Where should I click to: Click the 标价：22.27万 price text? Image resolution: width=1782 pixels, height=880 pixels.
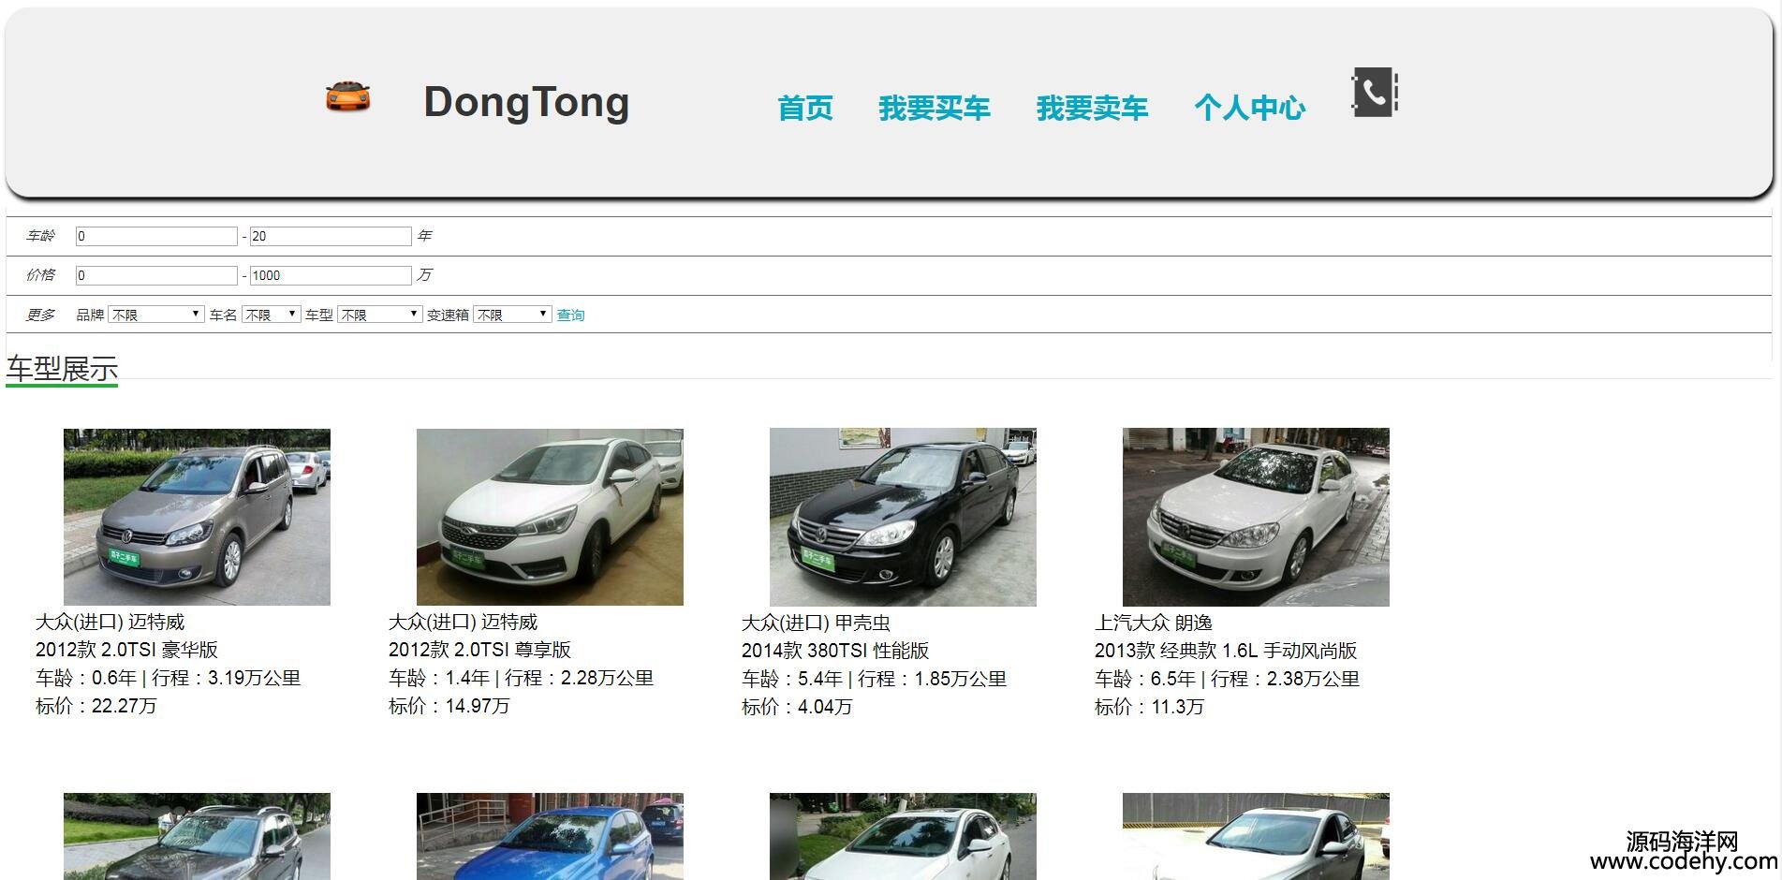96,706
